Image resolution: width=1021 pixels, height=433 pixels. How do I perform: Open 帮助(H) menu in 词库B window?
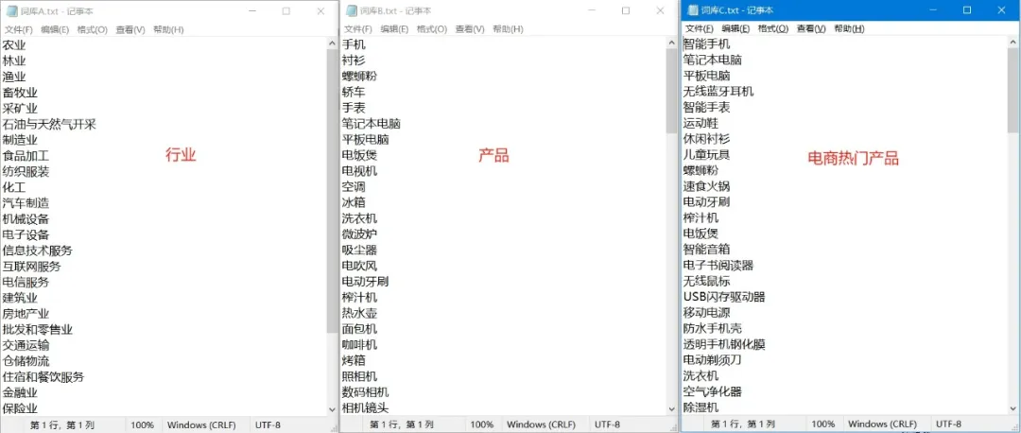coord(508,29)
